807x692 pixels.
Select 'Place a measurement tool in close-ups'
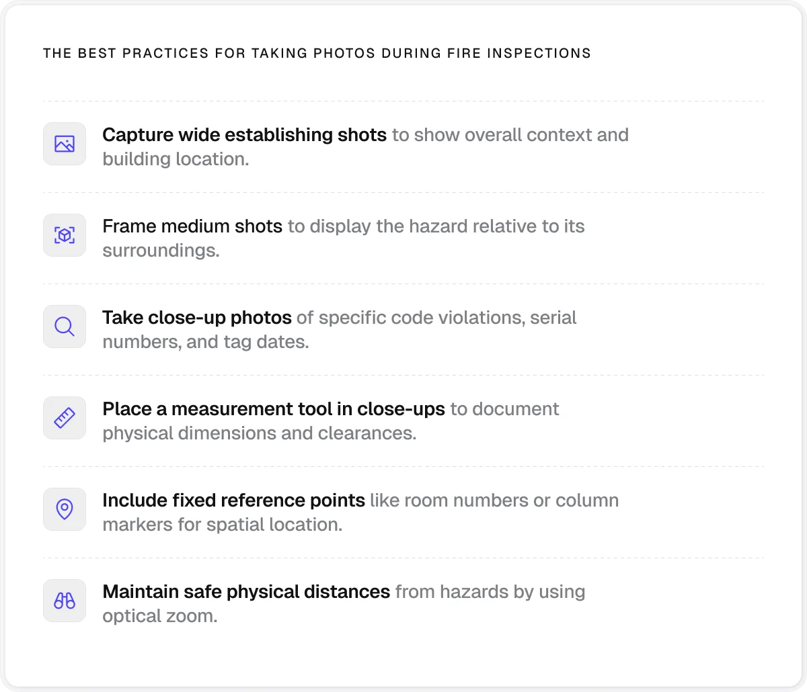tap(274, 409)
